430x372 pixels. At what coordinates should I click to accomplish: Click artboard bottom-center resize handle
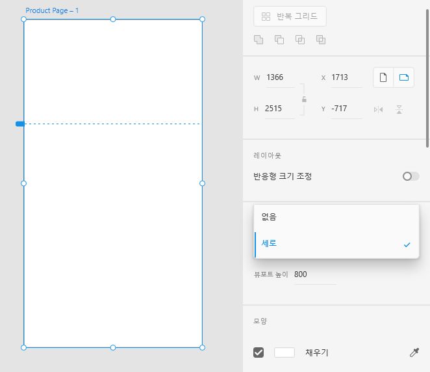click(113, 347)
